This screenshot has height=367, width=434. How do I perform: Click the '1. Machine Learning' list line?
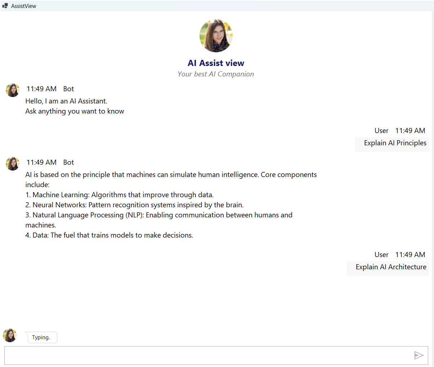[x=119, y=195]
